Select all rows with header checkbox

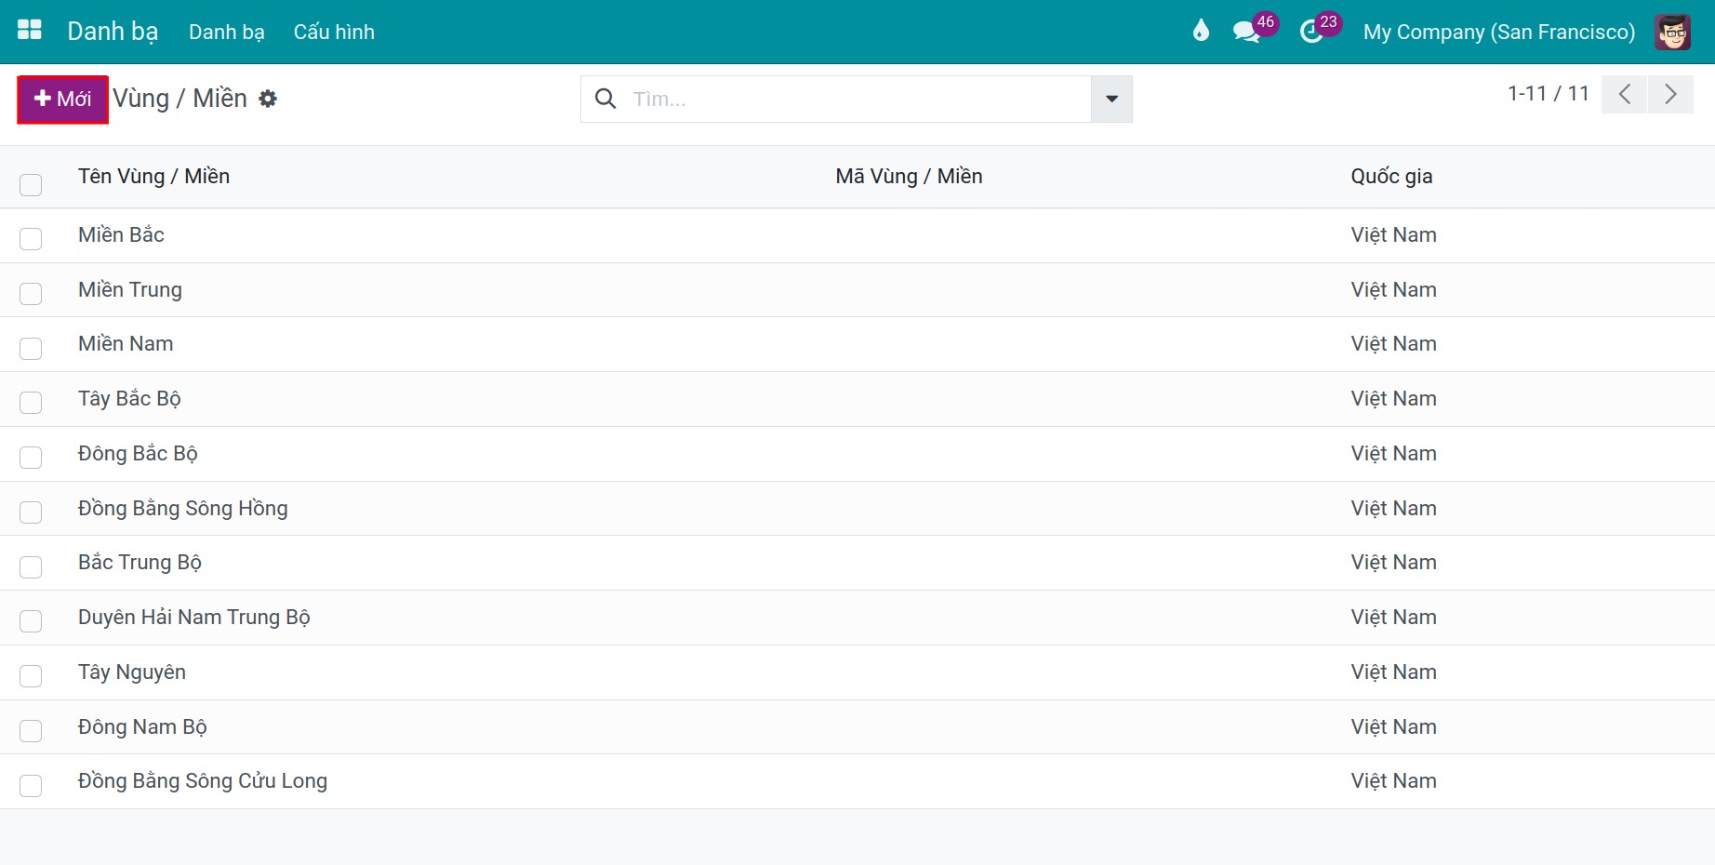[x=31, y=184]
